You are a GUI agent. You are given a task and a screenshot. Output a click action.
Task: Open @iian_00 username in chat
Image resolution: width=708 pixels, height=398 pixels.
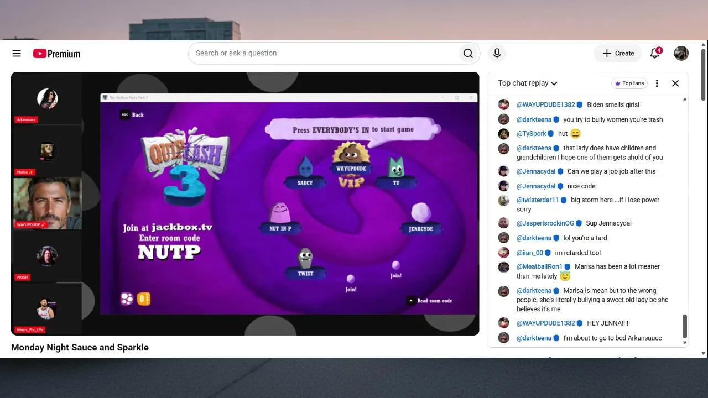(530, 253)
